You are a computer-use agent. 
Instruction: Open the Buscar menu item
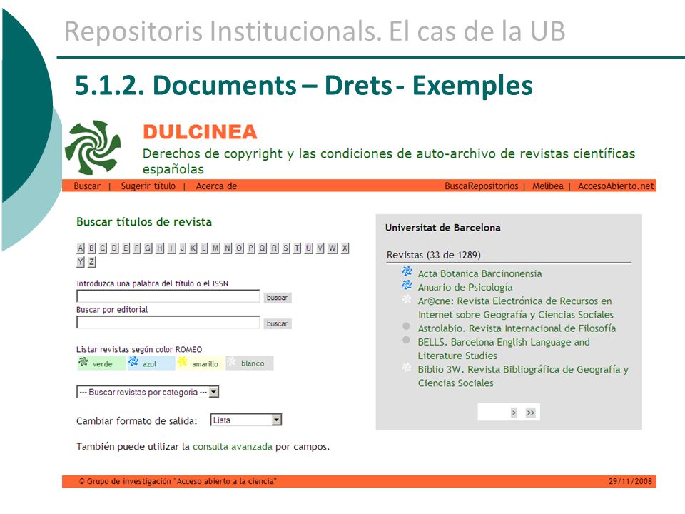pos(87,186)
